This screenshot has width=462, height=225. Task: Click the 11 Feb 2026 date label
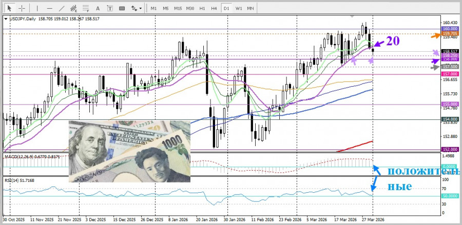[x=262, y=220]
